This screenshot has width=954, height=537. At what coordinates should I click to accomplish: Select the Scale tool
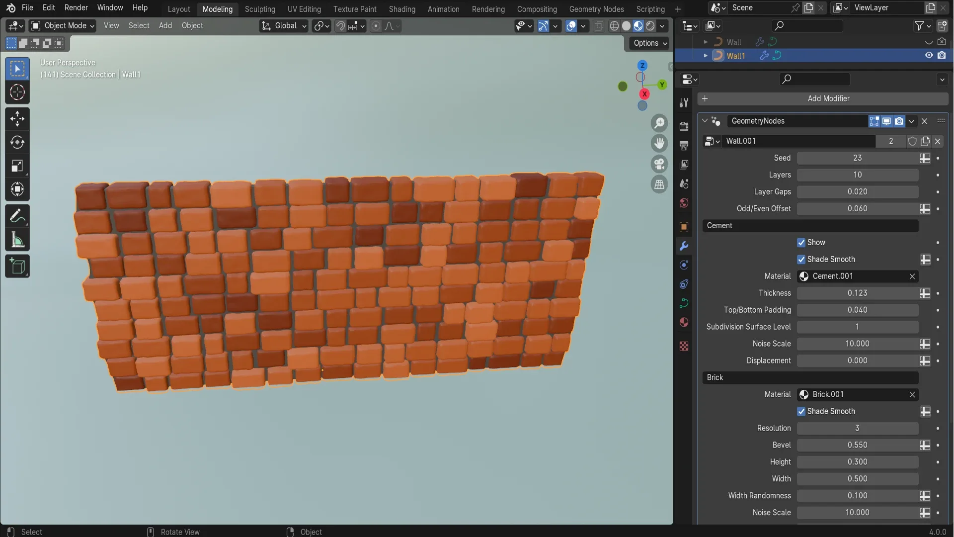(17, 166)
